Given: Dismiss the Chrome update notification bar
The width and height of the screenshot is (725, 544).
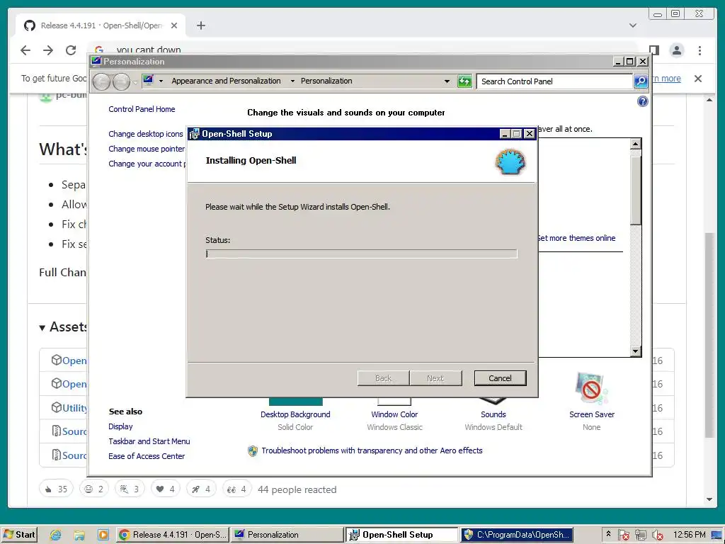Looking at the screenshot, I should click(x=698, y=79).
